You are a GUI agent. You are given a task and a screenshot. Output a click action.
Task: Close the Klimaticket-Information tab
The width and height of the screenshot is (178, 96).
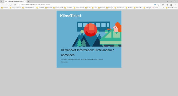pos(25,2)
